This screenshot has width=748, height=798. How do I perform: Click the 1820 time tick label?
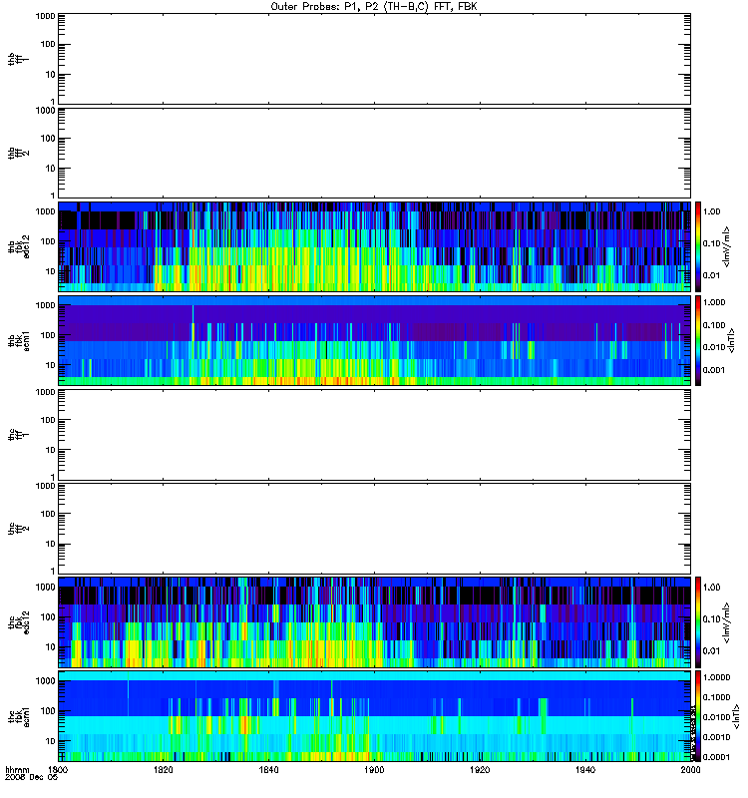coord(164,769)
